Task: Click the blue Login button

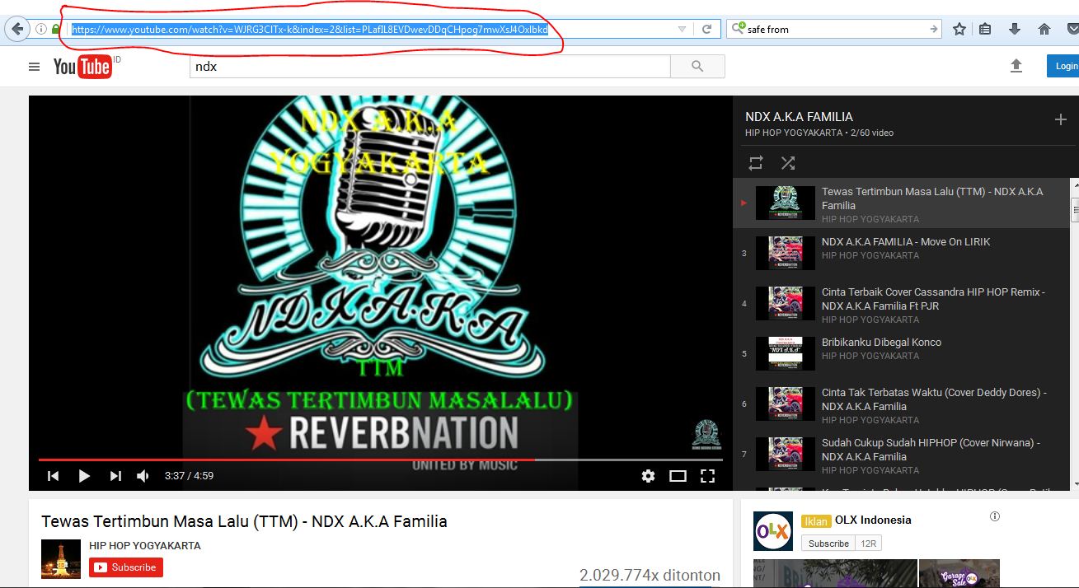Action: pyautogui.click(x=1065, y=66)
